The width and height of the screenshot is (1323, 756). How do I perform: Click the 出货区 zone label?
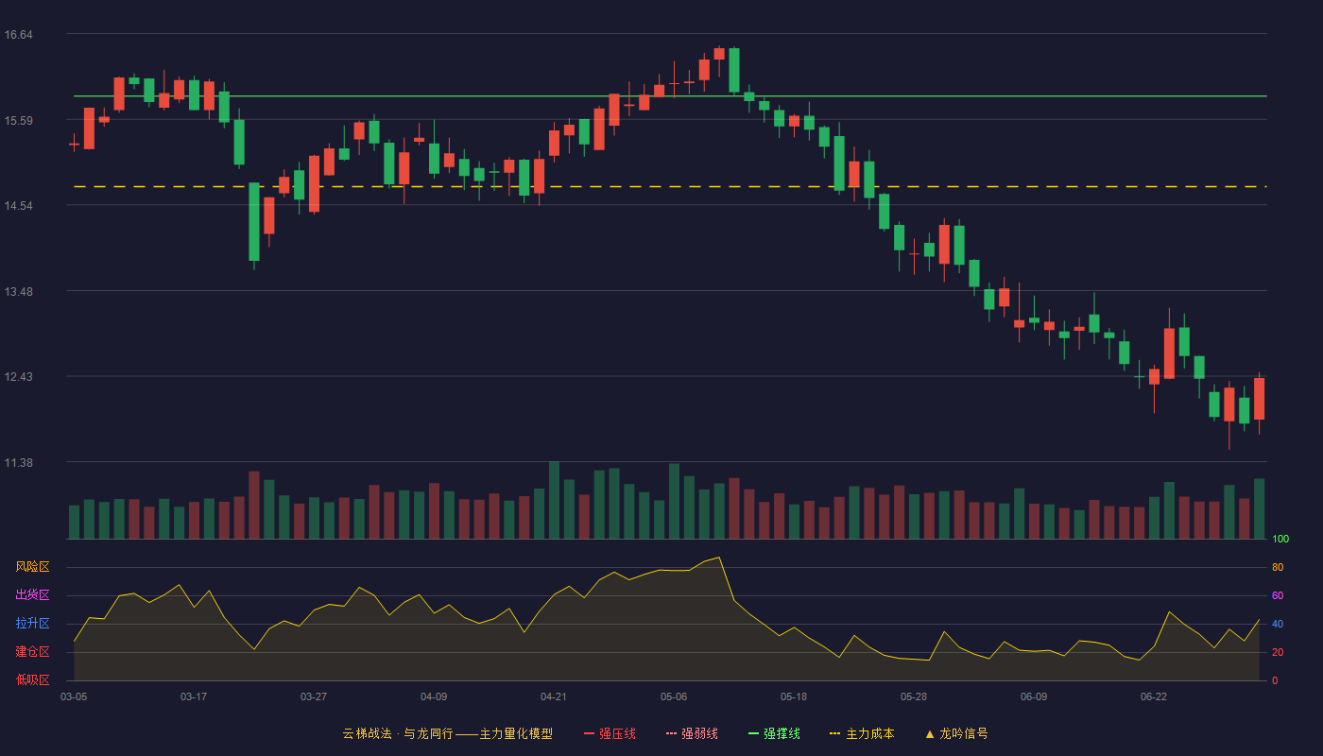coord(32,595)
